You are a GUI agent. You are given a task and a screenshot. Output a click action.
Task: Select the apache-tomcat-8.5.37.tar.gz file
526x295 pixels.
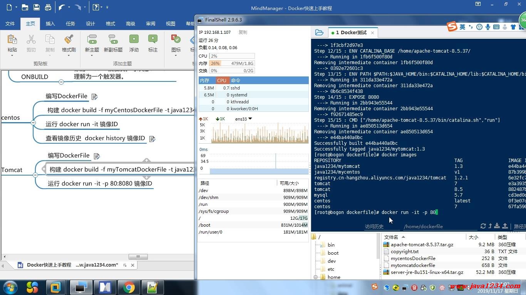422,245
